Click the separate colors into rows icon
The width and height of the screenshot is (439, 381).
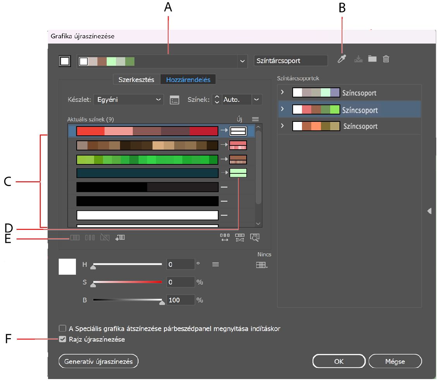point(90,238)
